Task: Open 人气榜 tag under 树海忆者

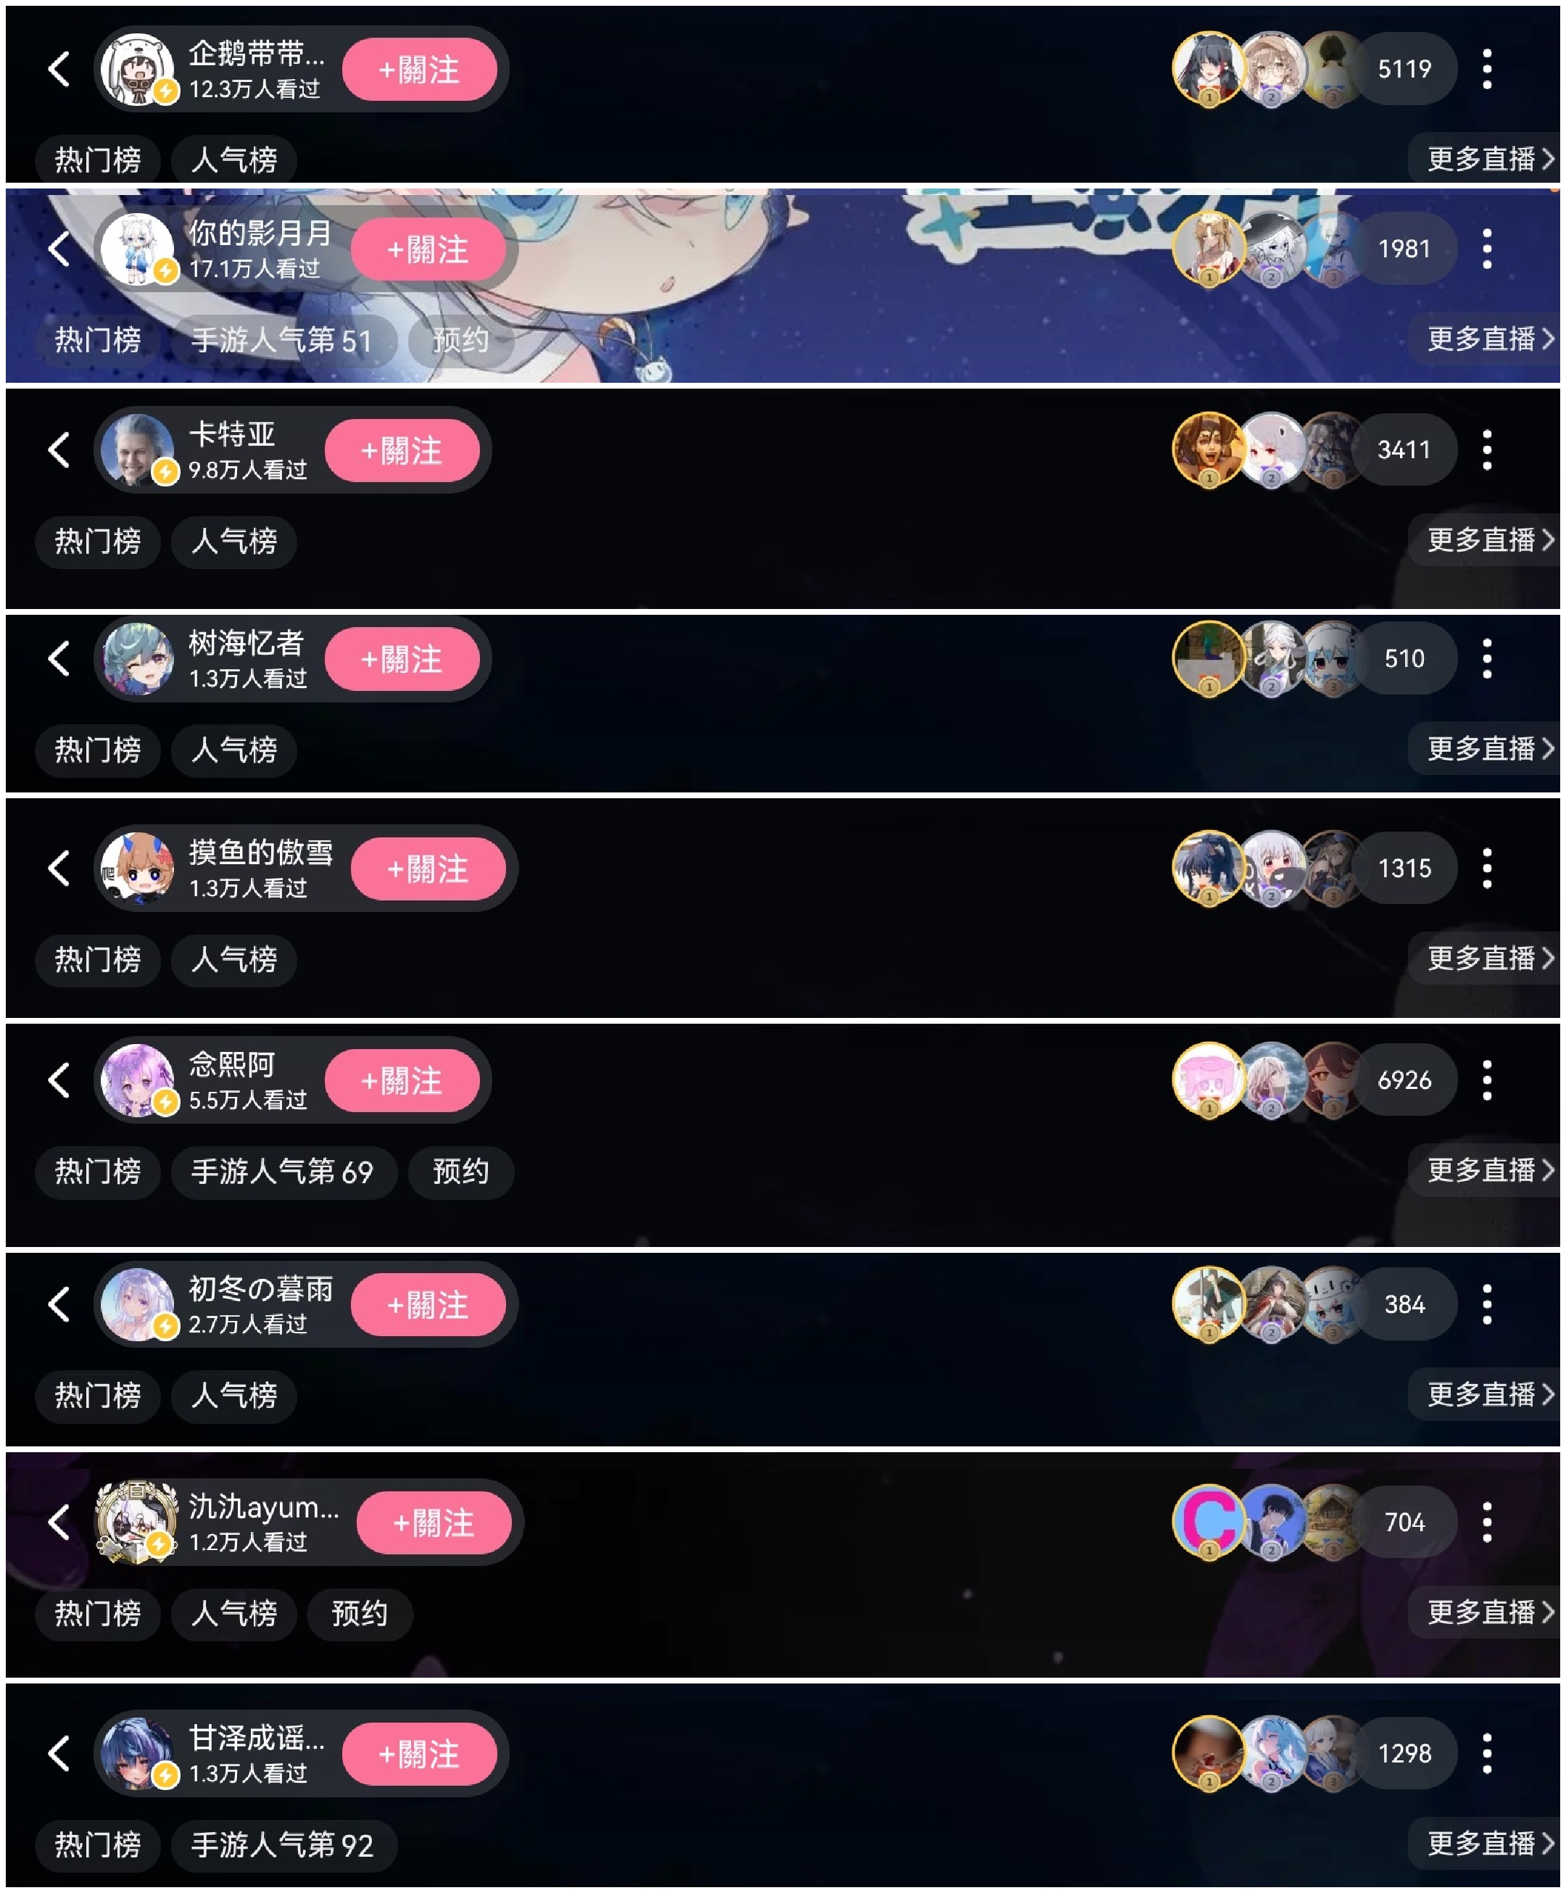Action: pyautogui.click(x=233, y=749)
